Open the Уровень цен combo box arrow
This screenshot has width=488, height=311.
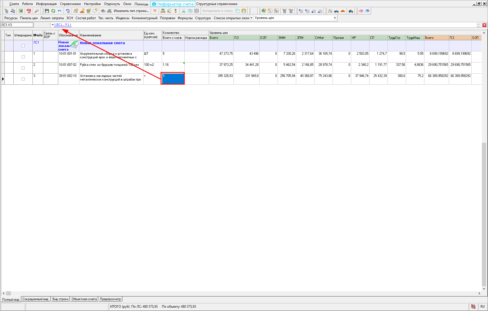click(335, 18)
